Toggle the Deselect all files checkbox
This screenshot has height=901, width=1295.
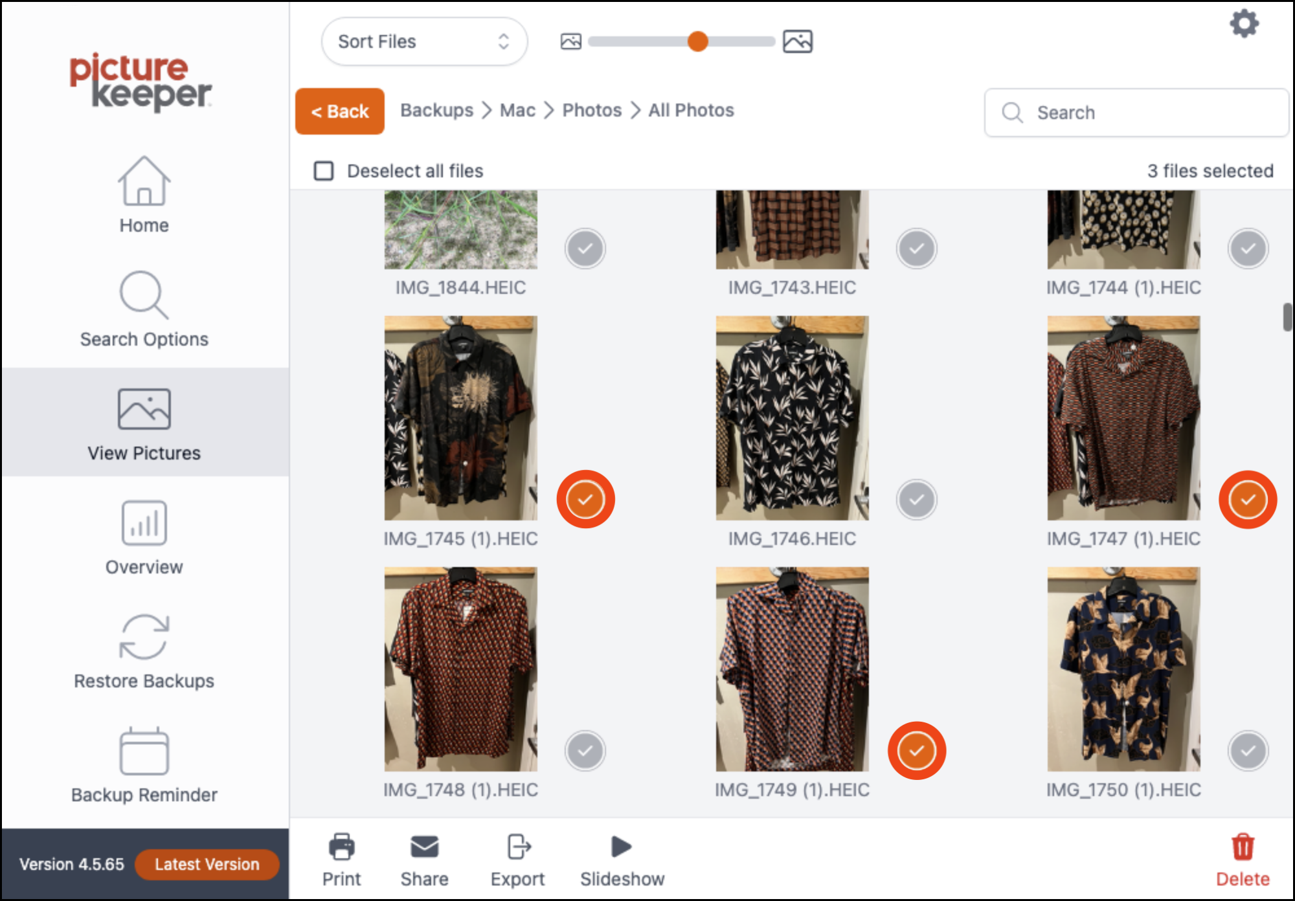click(x=324, y=171)
